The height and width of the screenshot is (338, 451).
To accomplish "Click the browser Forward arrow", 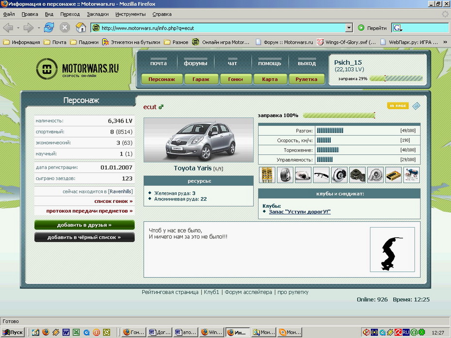I will [x=29, y=28].
